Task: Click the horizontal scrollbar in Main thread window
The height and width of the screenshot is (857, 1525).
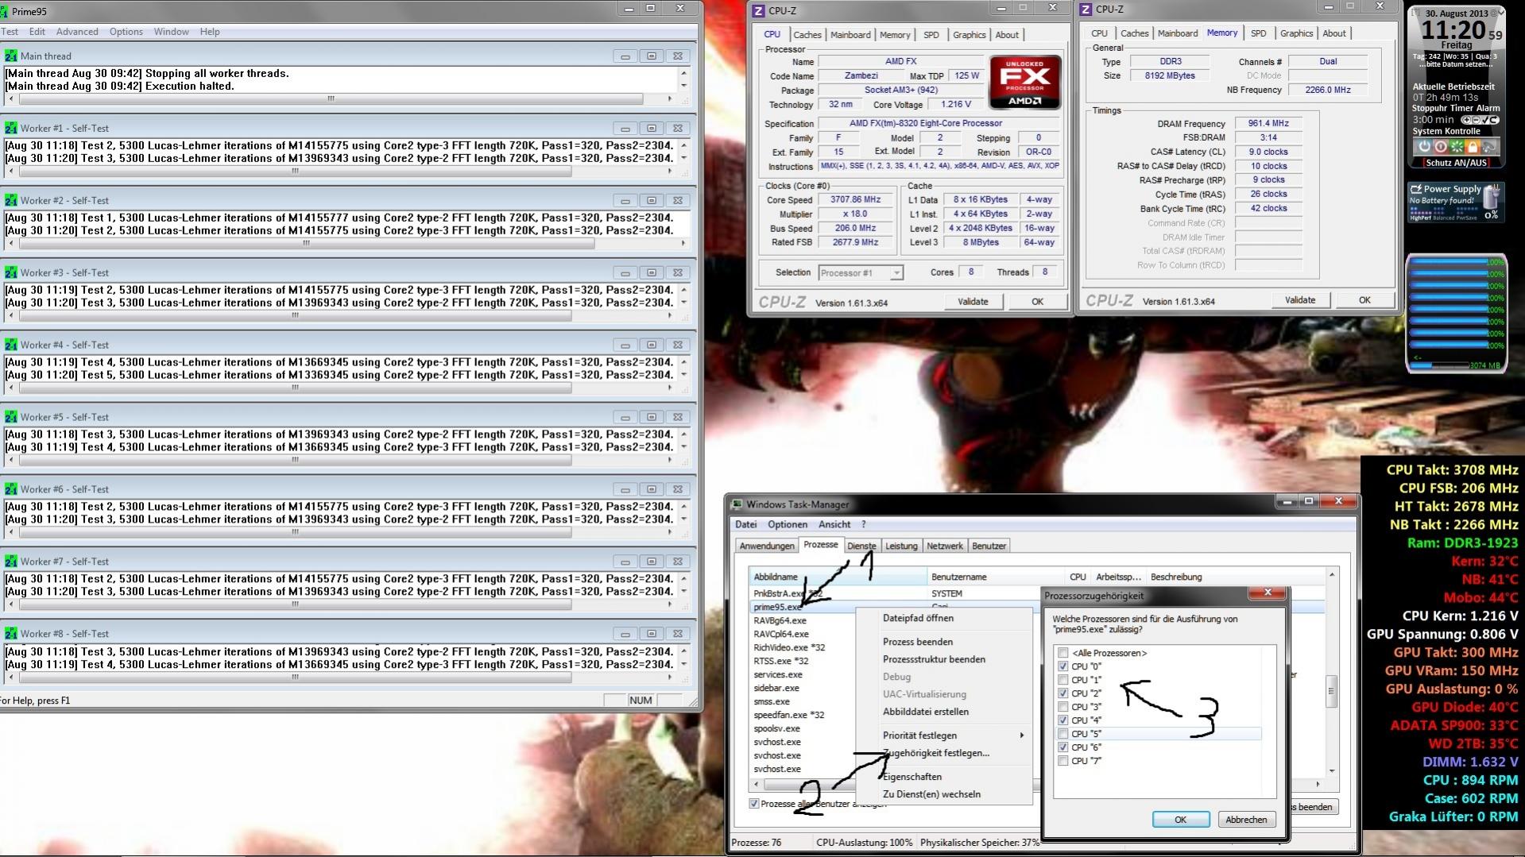Action: coord(331,99)
